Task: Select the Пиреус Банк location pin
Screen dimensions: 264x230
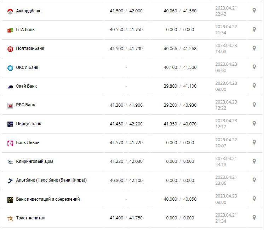Action: [x=254, y=124]
